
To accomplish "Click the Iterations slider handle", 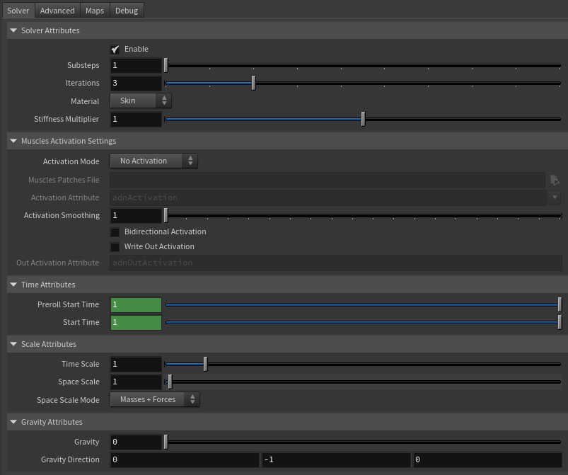I will click(x=253, y=83).
